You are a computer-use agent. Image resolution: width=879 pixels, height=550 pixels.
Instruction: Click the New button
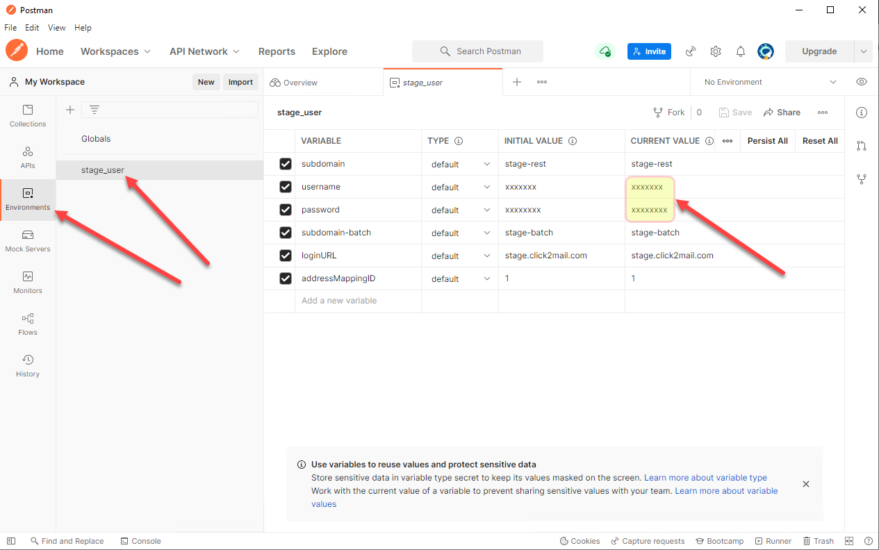pyautogui.click(x=206, y=82)
